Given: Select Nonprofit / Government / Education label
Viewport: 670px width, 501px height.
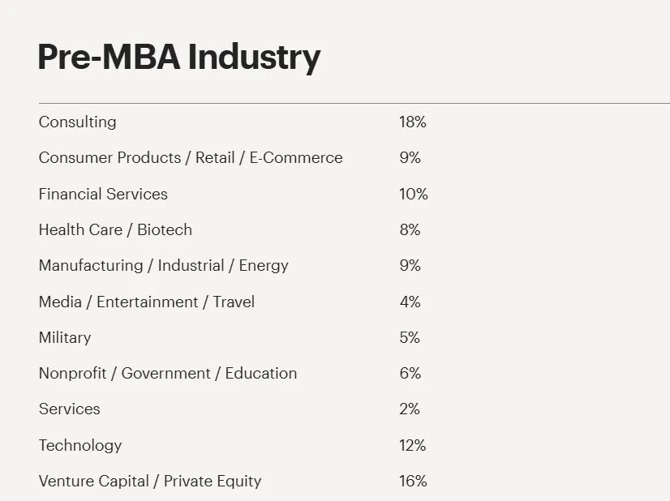Looking at the screenshot, I should [x=168, y=373].
